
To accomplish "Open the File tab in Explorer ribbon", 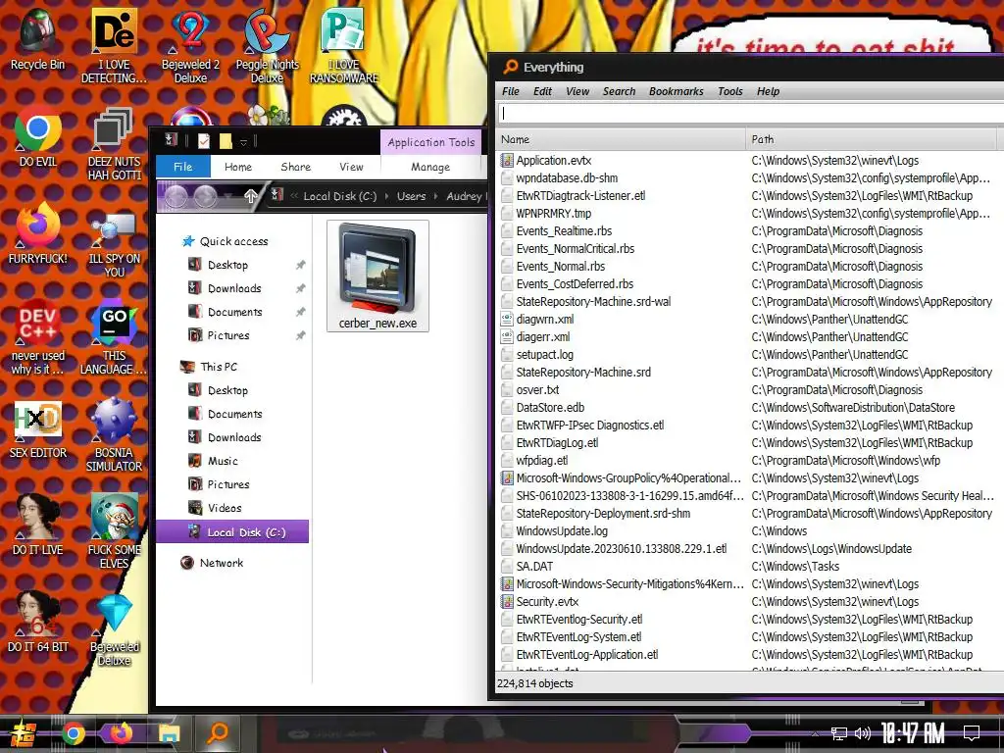I will tap(183, 167).
